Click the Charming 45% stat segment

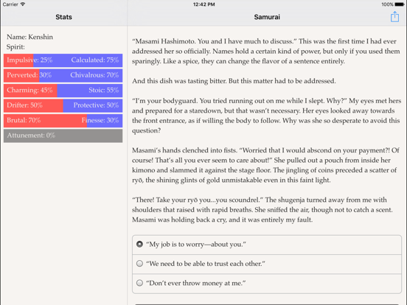point(30,91)
